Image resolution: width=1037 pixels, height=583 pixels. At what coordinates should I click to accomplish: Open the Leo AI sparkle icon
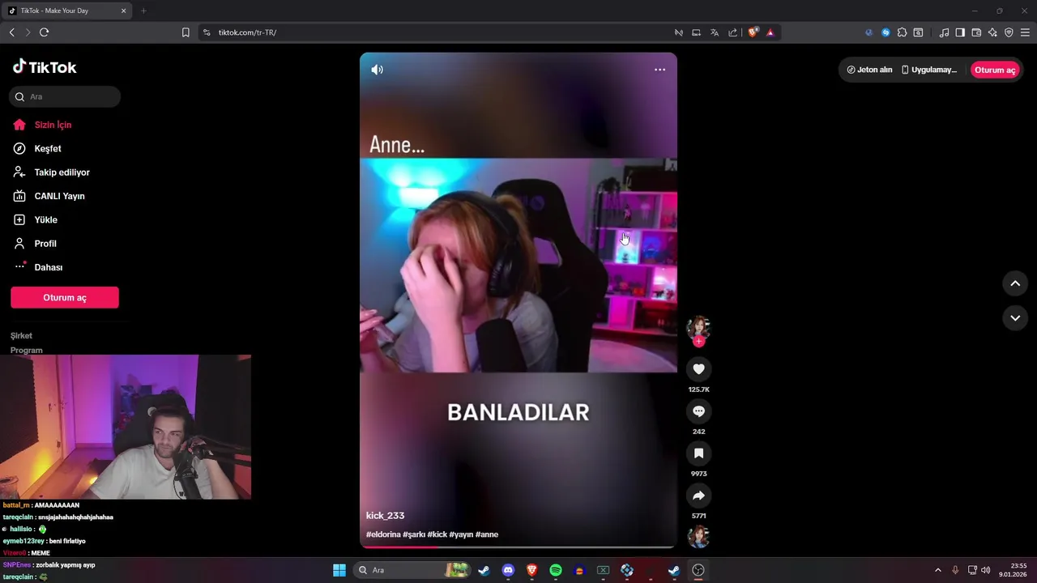click(992, 32)
